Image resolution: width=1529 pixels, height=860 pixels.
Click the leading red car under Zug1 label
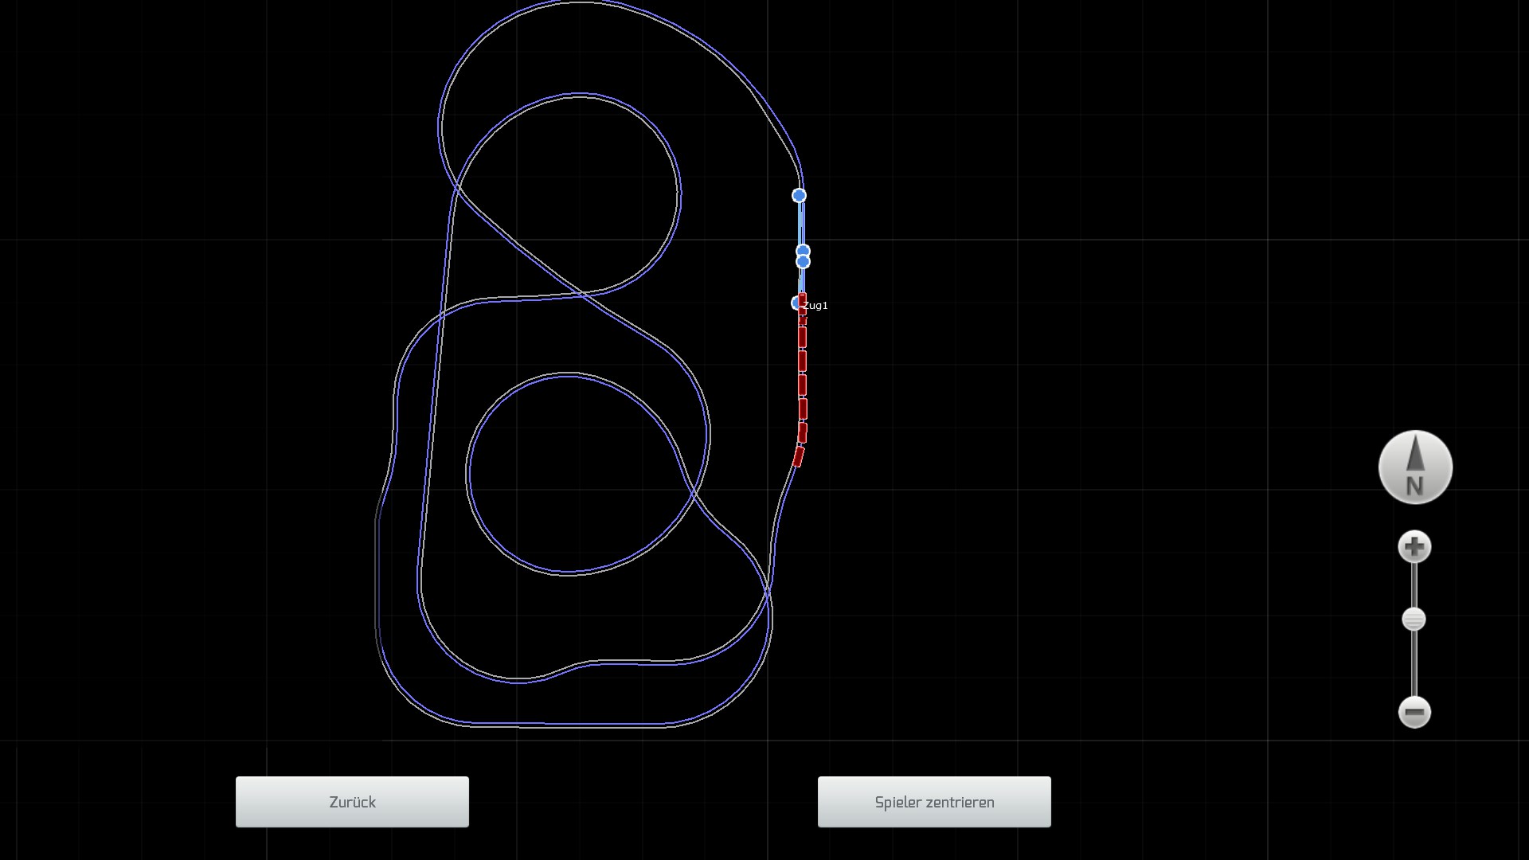(x=802, y=303)
